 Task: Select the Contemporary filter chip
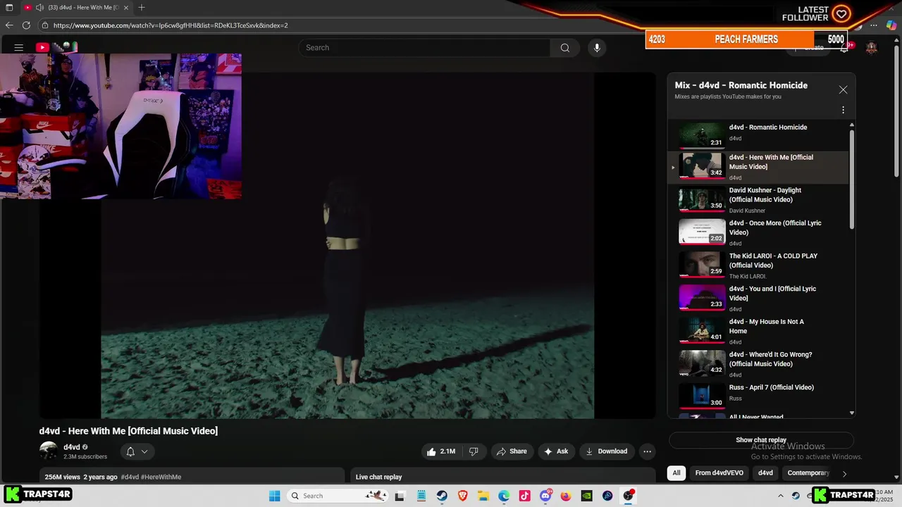(x=808, y=473)
